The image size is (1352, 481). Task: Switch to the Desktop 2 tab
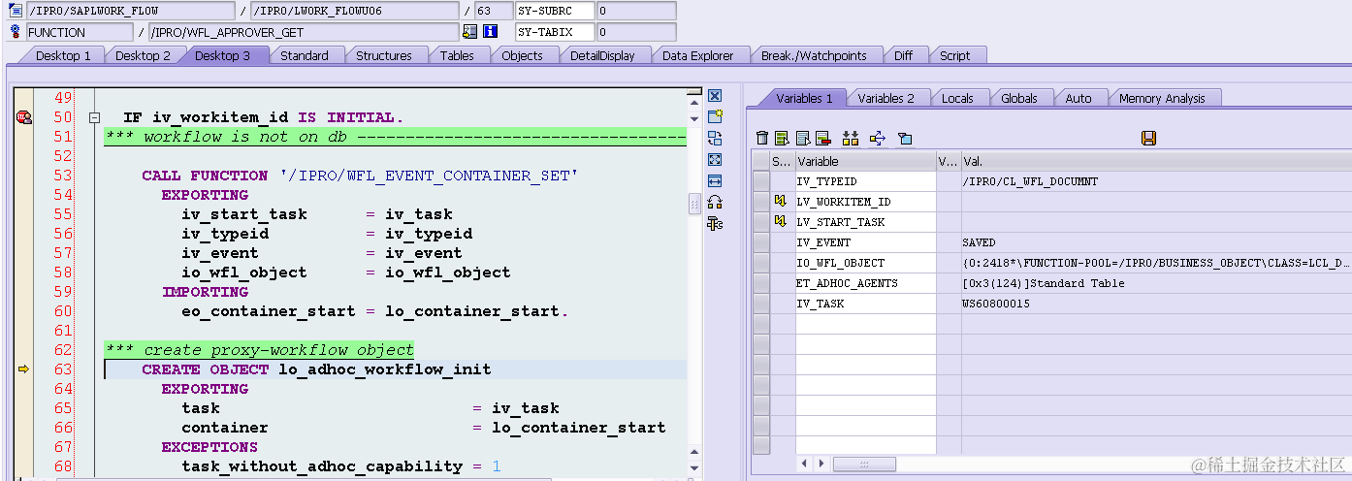pyautogui.click(x=143, y=55)
